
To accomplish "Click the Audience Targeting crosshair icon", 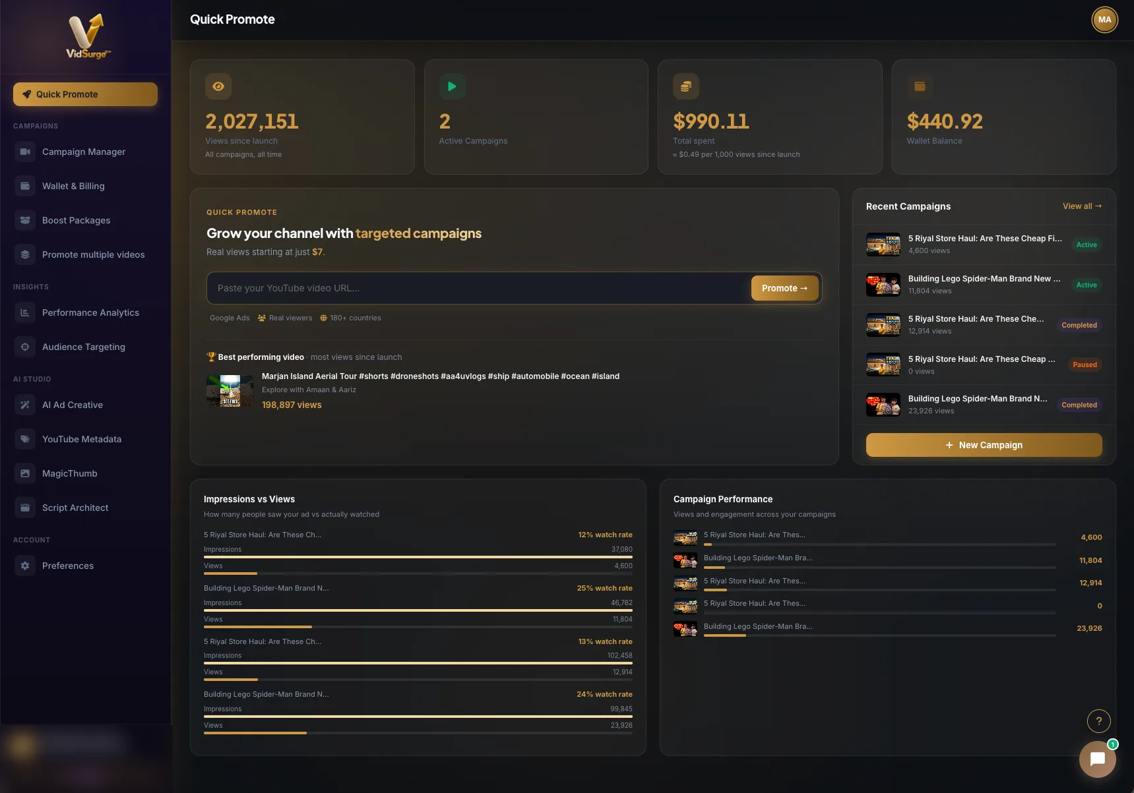I will coord(25,347).
